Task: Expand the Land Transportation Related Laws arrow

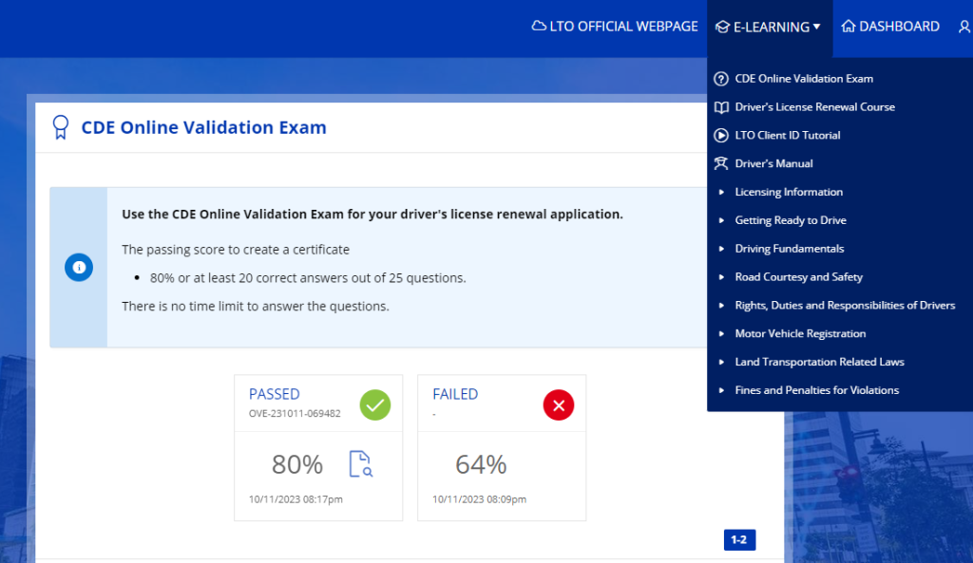Action: coord(721,362)
